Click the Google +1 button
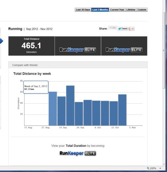167x172 pixels. (131, 29)
